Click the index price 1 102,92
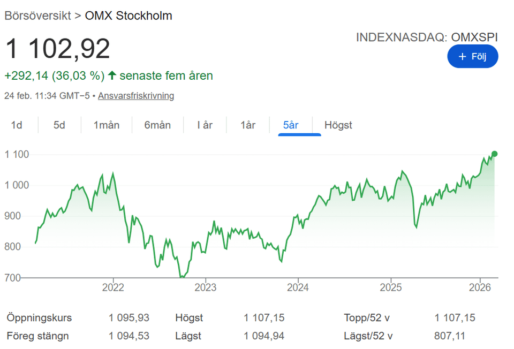This screenshot has height=349, width=514. tap(58, 49)
